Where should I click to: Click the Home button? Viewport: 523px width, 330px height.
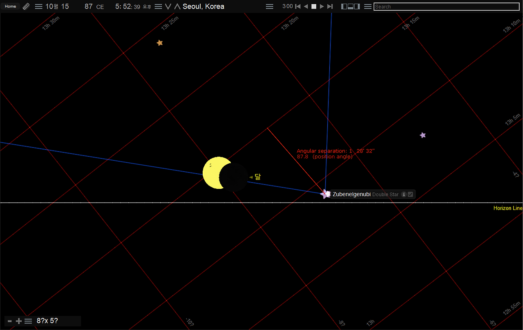pos(10,7)
